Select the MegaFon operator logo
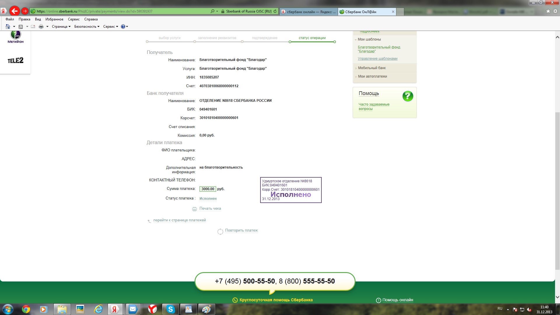Viewport: 560px width, 315px height. pyautogui.click(x=16, y=37)
